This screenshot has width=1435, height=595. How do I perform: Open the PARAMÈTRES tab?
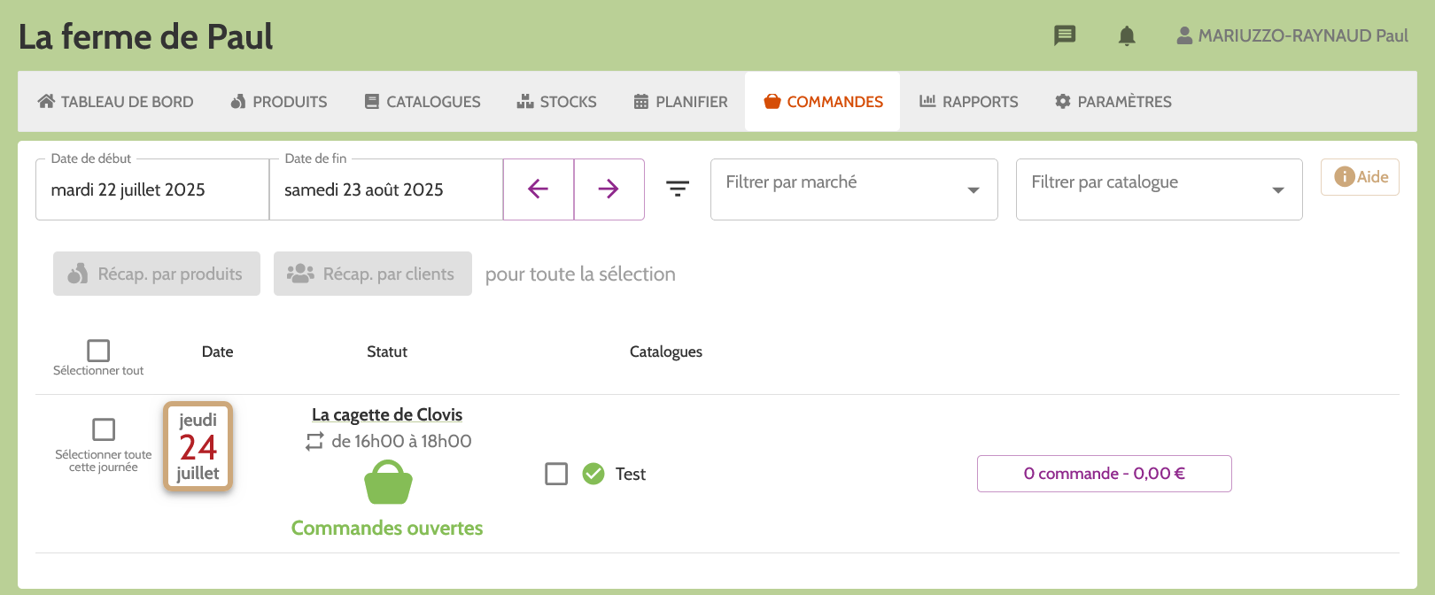pyautogui.click(x=1113, y=101)
